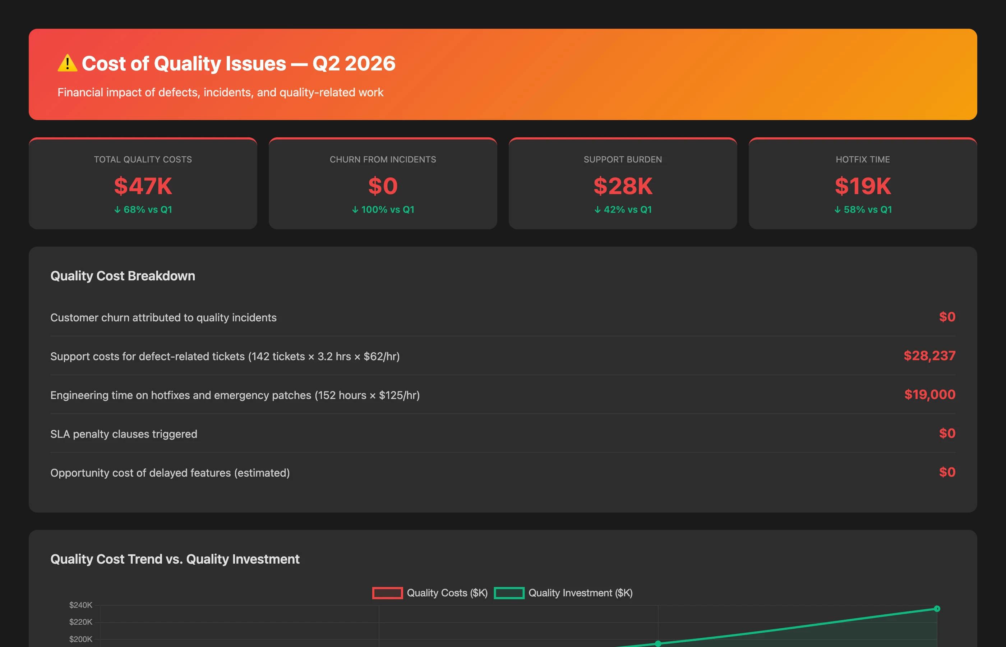
Task: Click the Quality Cost Breakdown heading
Action: [x=123, y=276]
